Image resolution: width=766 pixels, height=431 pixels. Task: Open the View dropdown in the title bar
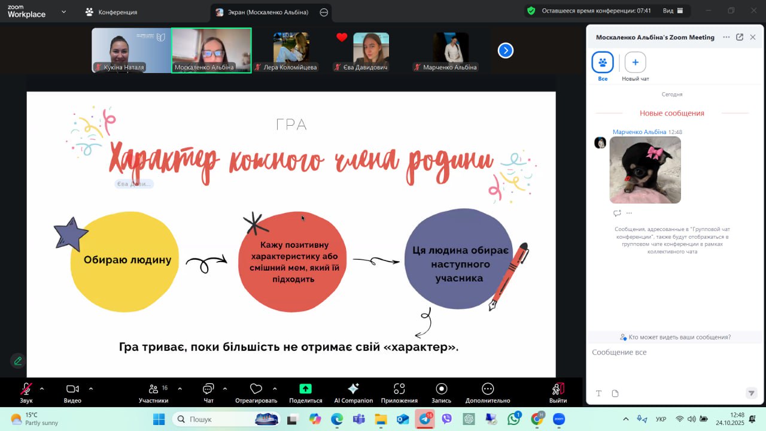tap(674, 11)
